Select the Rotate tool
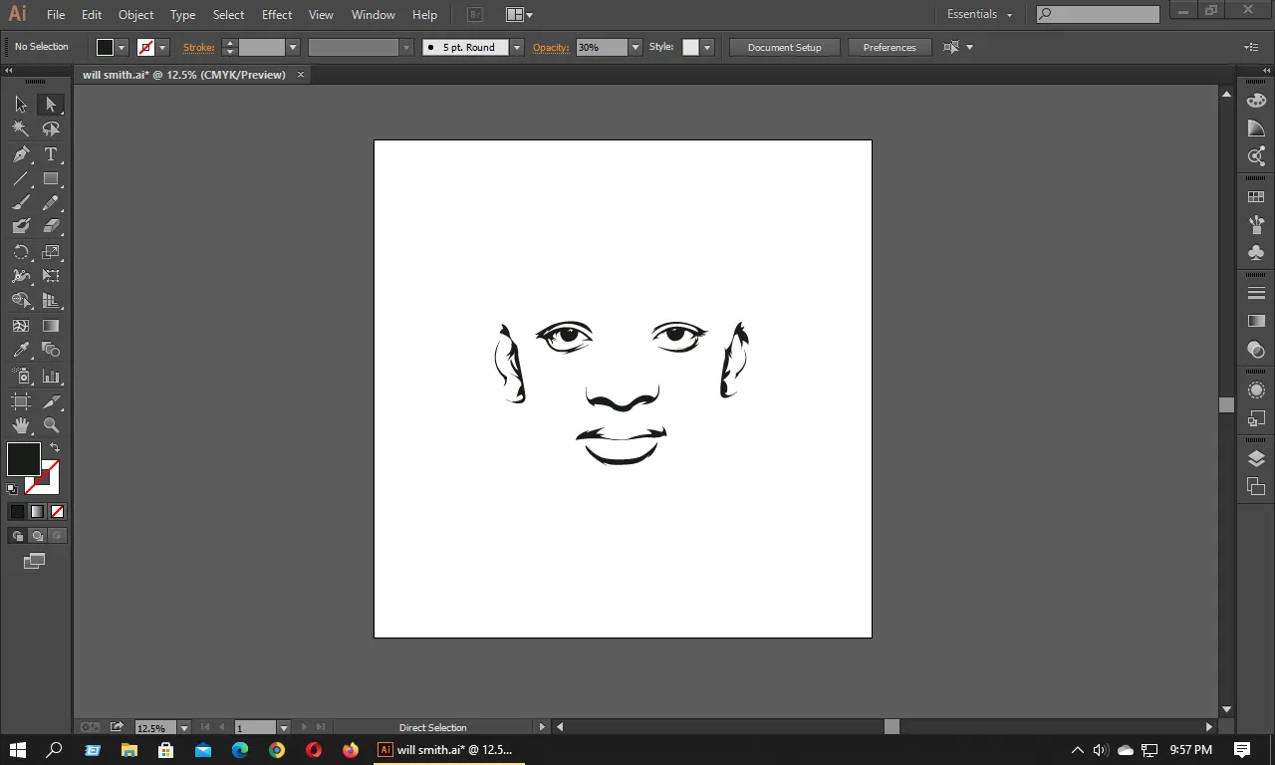This screenshot has width=1275, height=765. (x=21, y=252)
